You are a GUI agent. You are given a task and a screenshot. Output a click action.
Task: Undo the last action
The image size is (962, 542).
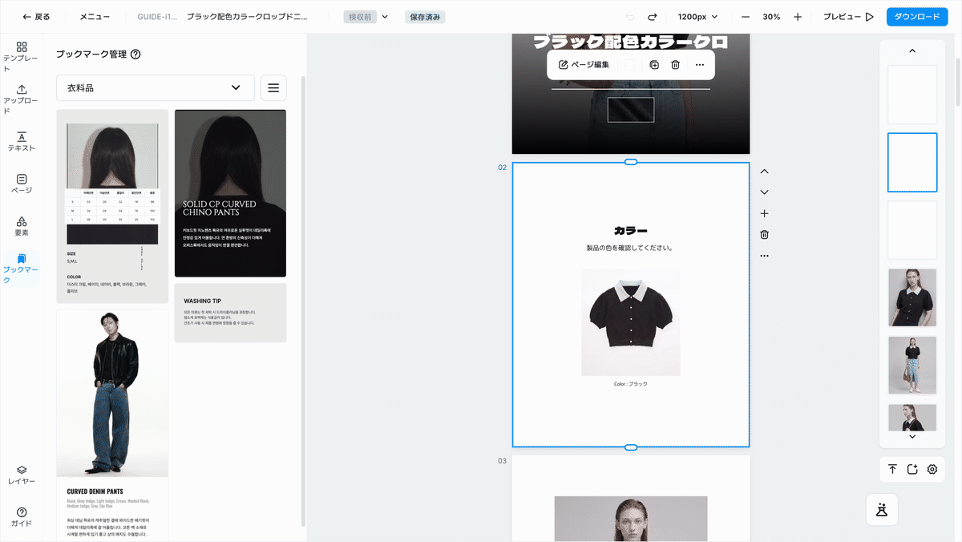tap(630, 17)
